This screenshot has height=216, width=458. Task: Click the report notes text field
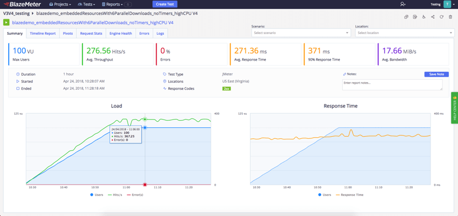click(392, 85)
